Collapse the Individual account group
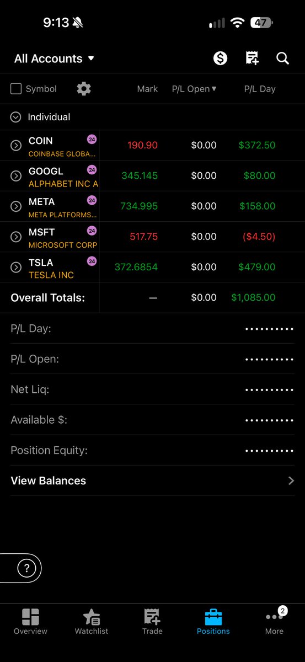This screenshot has width=305, height=662. [x=16, y=117]
